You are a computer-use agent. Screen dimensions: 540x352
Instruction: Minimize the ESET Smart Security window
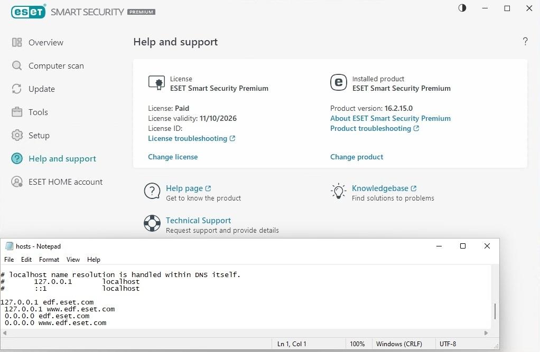(485, 8)
